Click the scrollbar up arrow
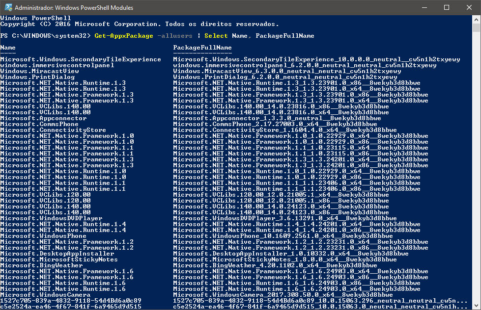This screenshot has width=481, height=310. click(476, 19)
